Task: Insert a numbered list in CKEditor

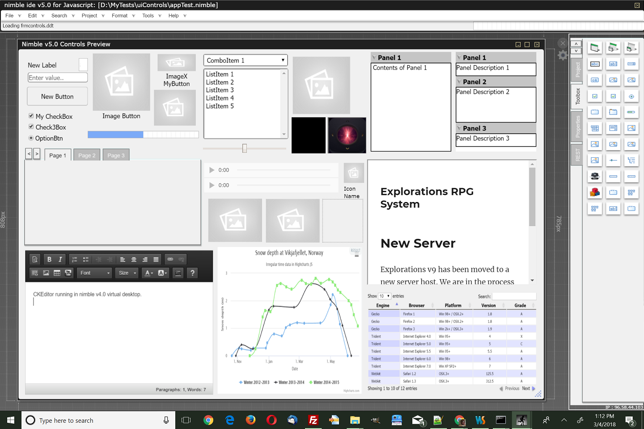Action: click(x=75, y=259)
